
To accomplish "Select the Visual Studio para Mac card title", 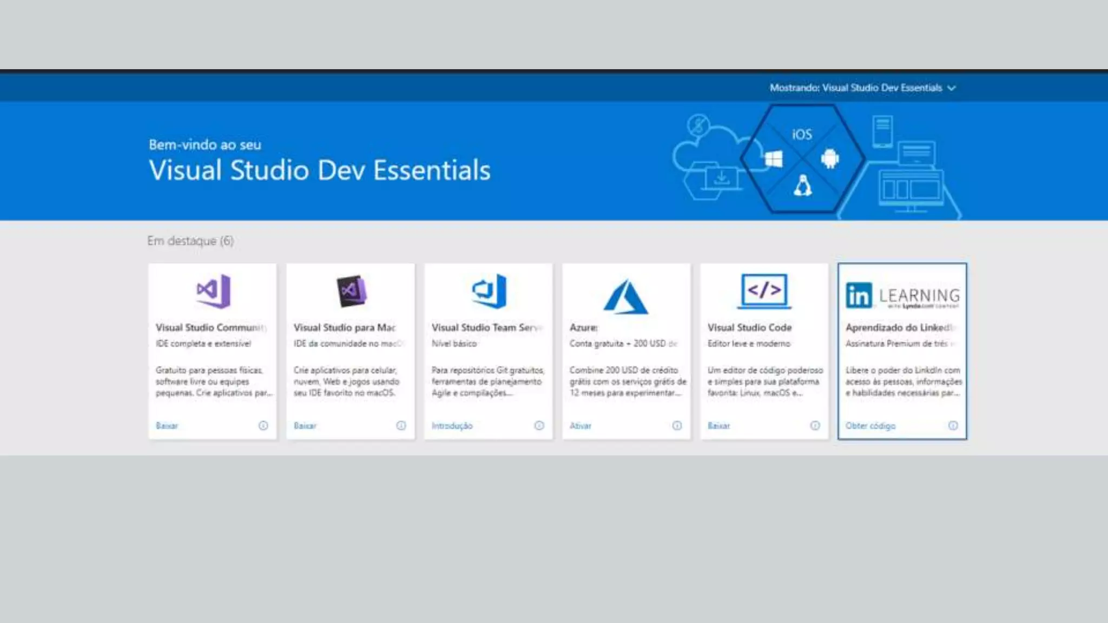I will tap(345, 328).
